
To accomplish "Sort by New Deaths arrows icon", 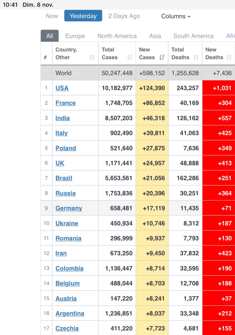I will 229,58.
